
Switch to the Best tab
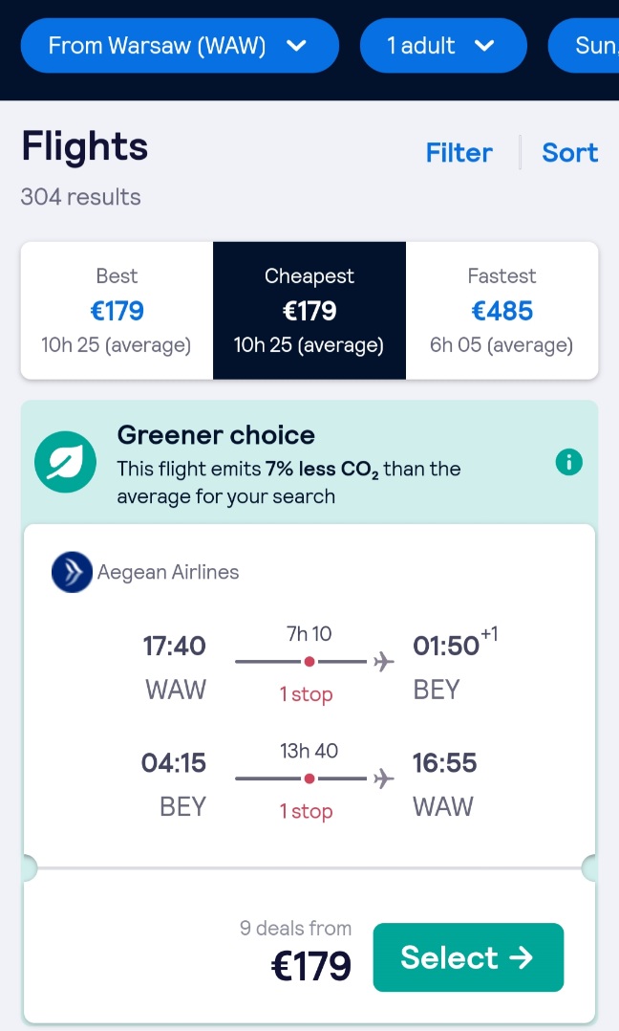117,310
